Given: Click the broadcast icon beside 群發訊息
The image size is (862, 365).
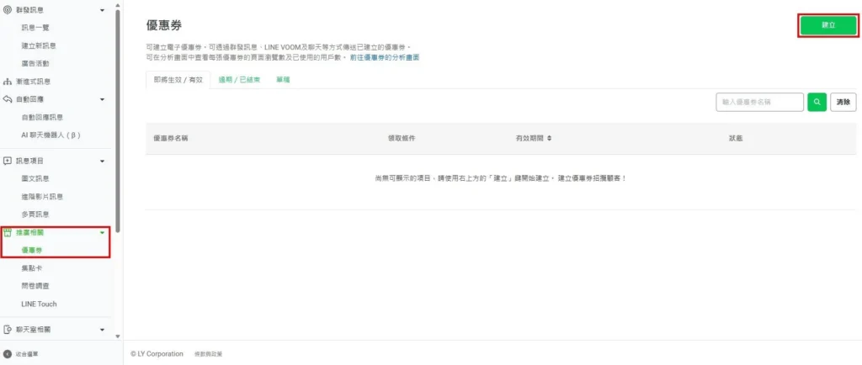Looking at the screenshot, I should (8, 10).
